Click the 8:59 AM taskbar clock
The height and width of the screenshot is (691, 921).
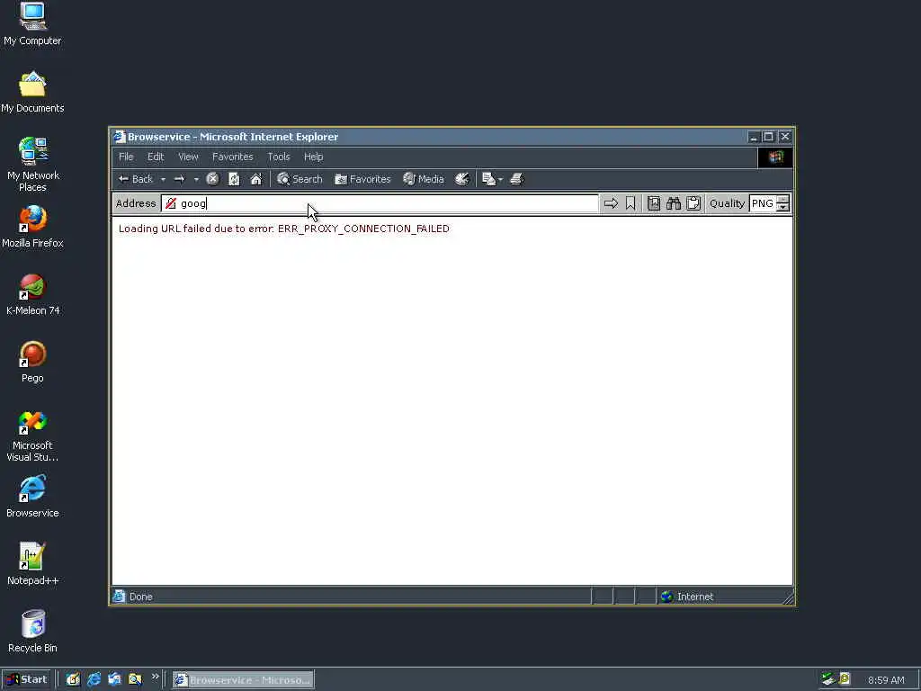[x=886, y=680]
